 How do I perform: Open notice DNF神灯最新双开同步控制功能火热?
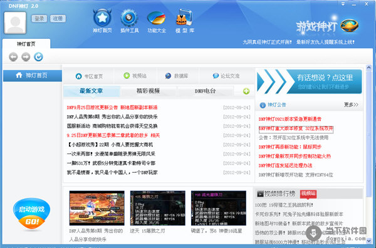tap(295, 156)
